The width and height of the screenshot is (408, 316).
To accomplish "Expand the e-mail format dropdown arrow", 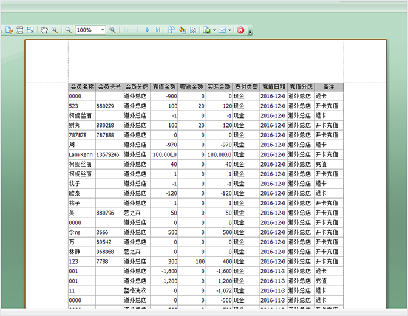I will click(x=229, y=30).
